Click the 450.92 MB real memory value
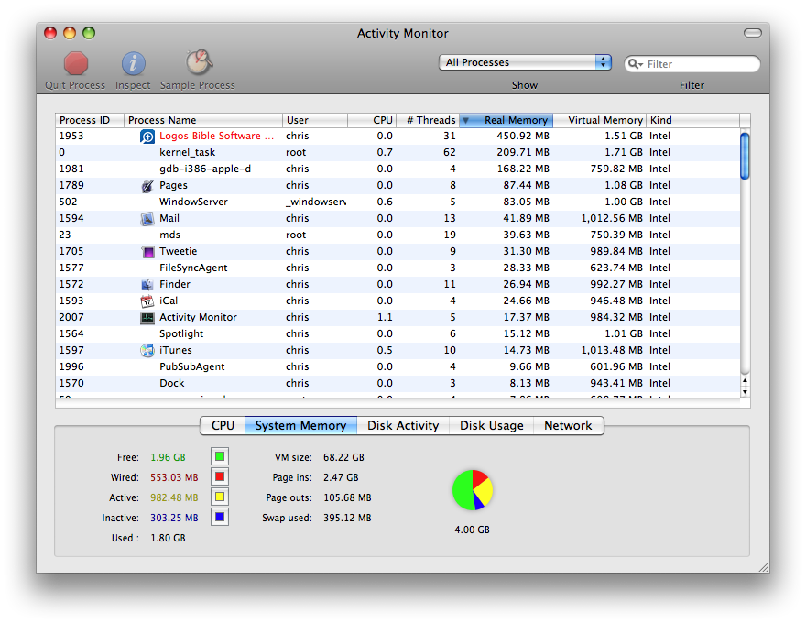The width and height of the screenshot is (806, 623). tap(523, 137)
